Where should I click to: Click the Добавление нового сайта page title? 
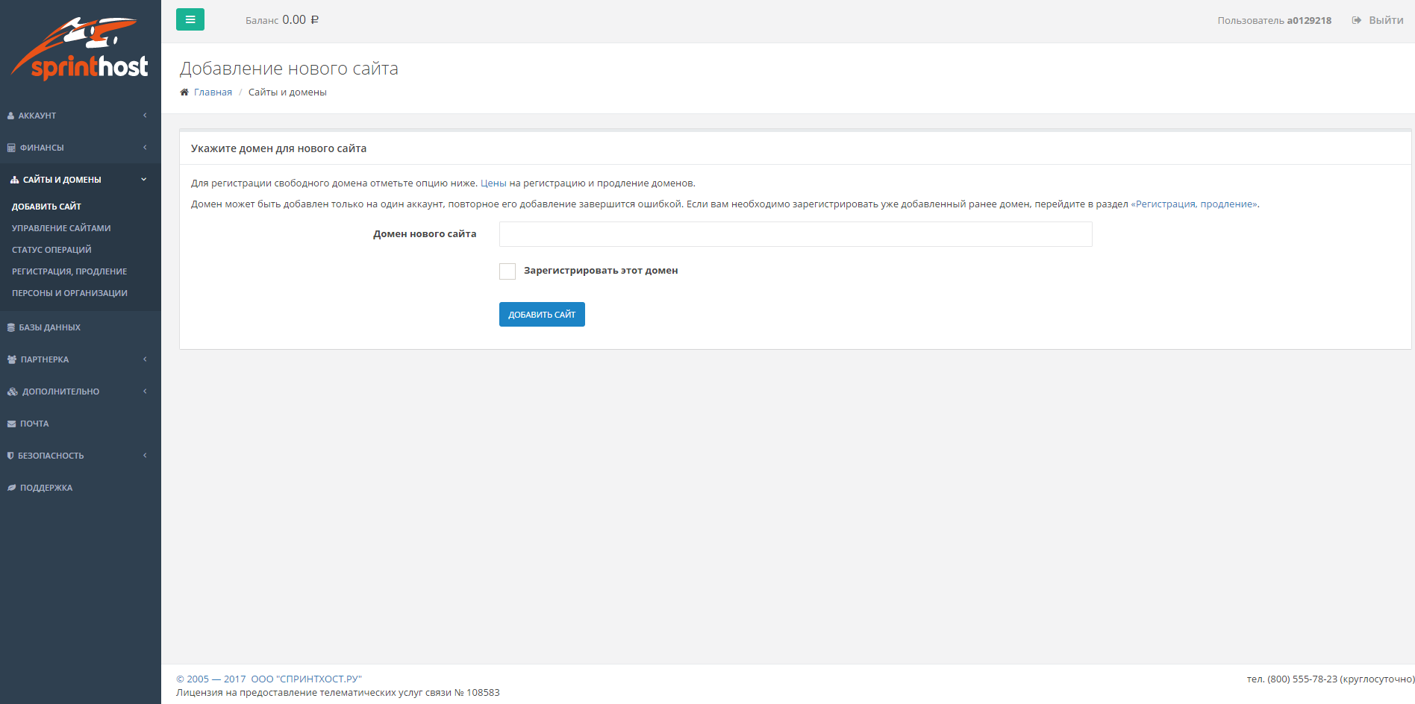[x=289, y=69]
